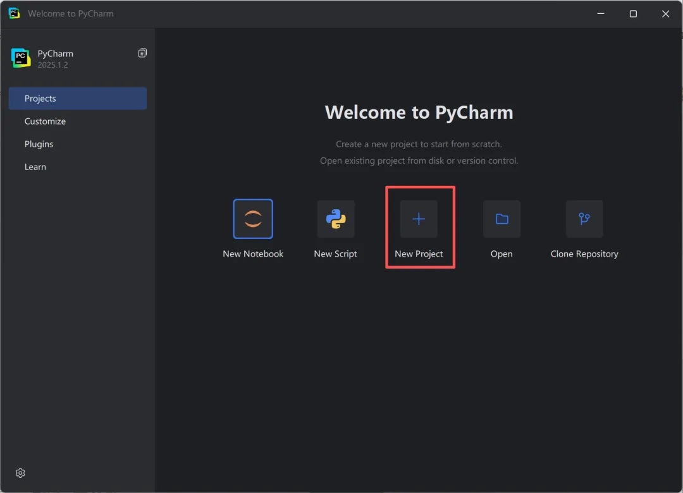683x493 pixels.
Task: Open an existing project via folder icon
Action: [x=501, y=219]
